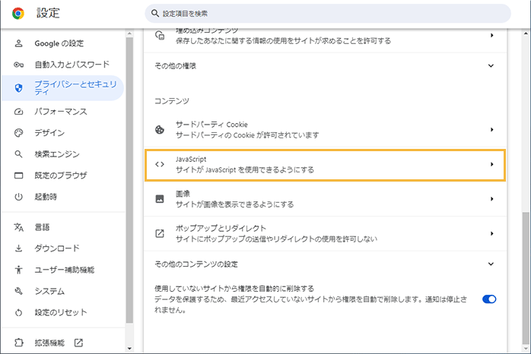This screenshot has width=531, height=354.
Task: Open 既定のブラウザ settings
Action: pos(61,175)
